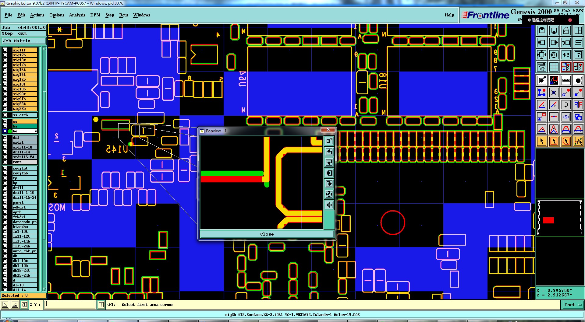This screenshot has width=585, height=322.
Task: Click the pan up icon in Popview
Action: [329, 152]
